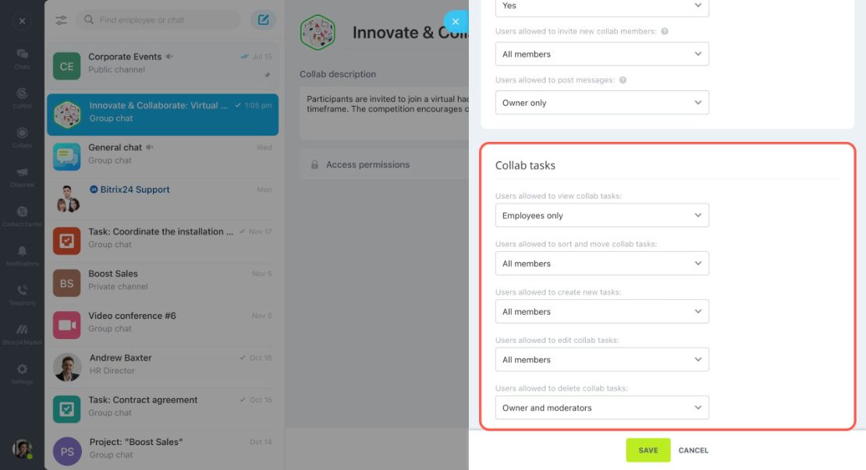
Task: Click the user avatar at sidebar bottom
Action: (22, 449)
